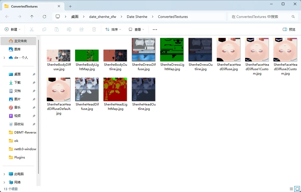Select the ShenheDressLightMap.jpg file
Screen dimensions: 301x192
[x=172, y=55]
